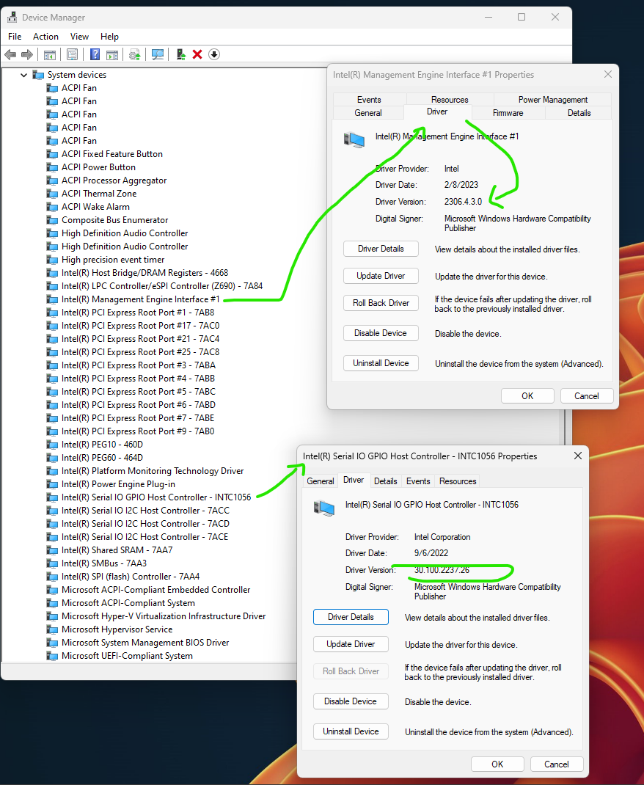Click Update Driver in GPIO Host Controller properties
Screen dimensions: 644x785
(x=351, y=644)
